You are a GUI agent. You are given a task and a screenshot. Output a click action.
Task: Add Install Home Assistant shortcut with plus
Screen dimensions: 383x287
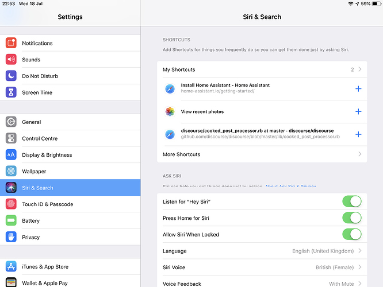358,89
